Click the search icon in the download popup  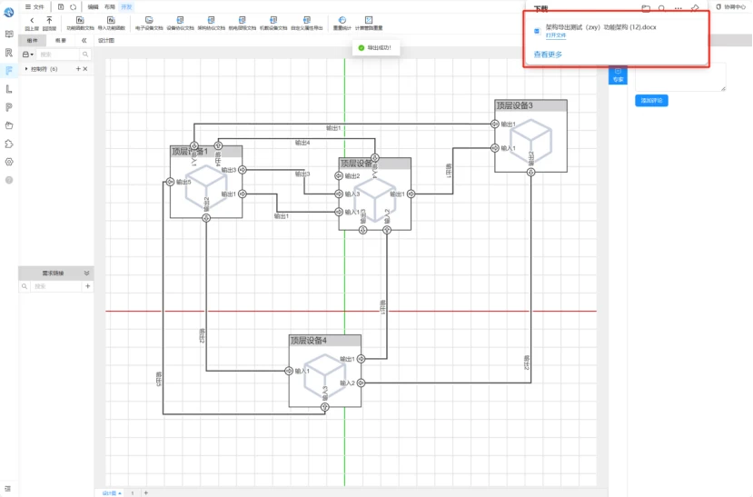[662, 9]
